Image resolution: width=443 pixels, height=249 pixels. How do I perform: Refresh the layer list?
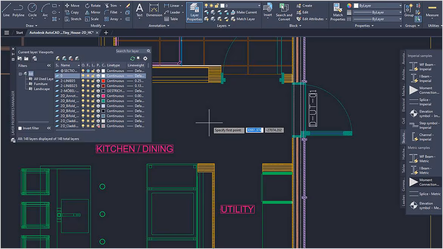tap(132, 58)
